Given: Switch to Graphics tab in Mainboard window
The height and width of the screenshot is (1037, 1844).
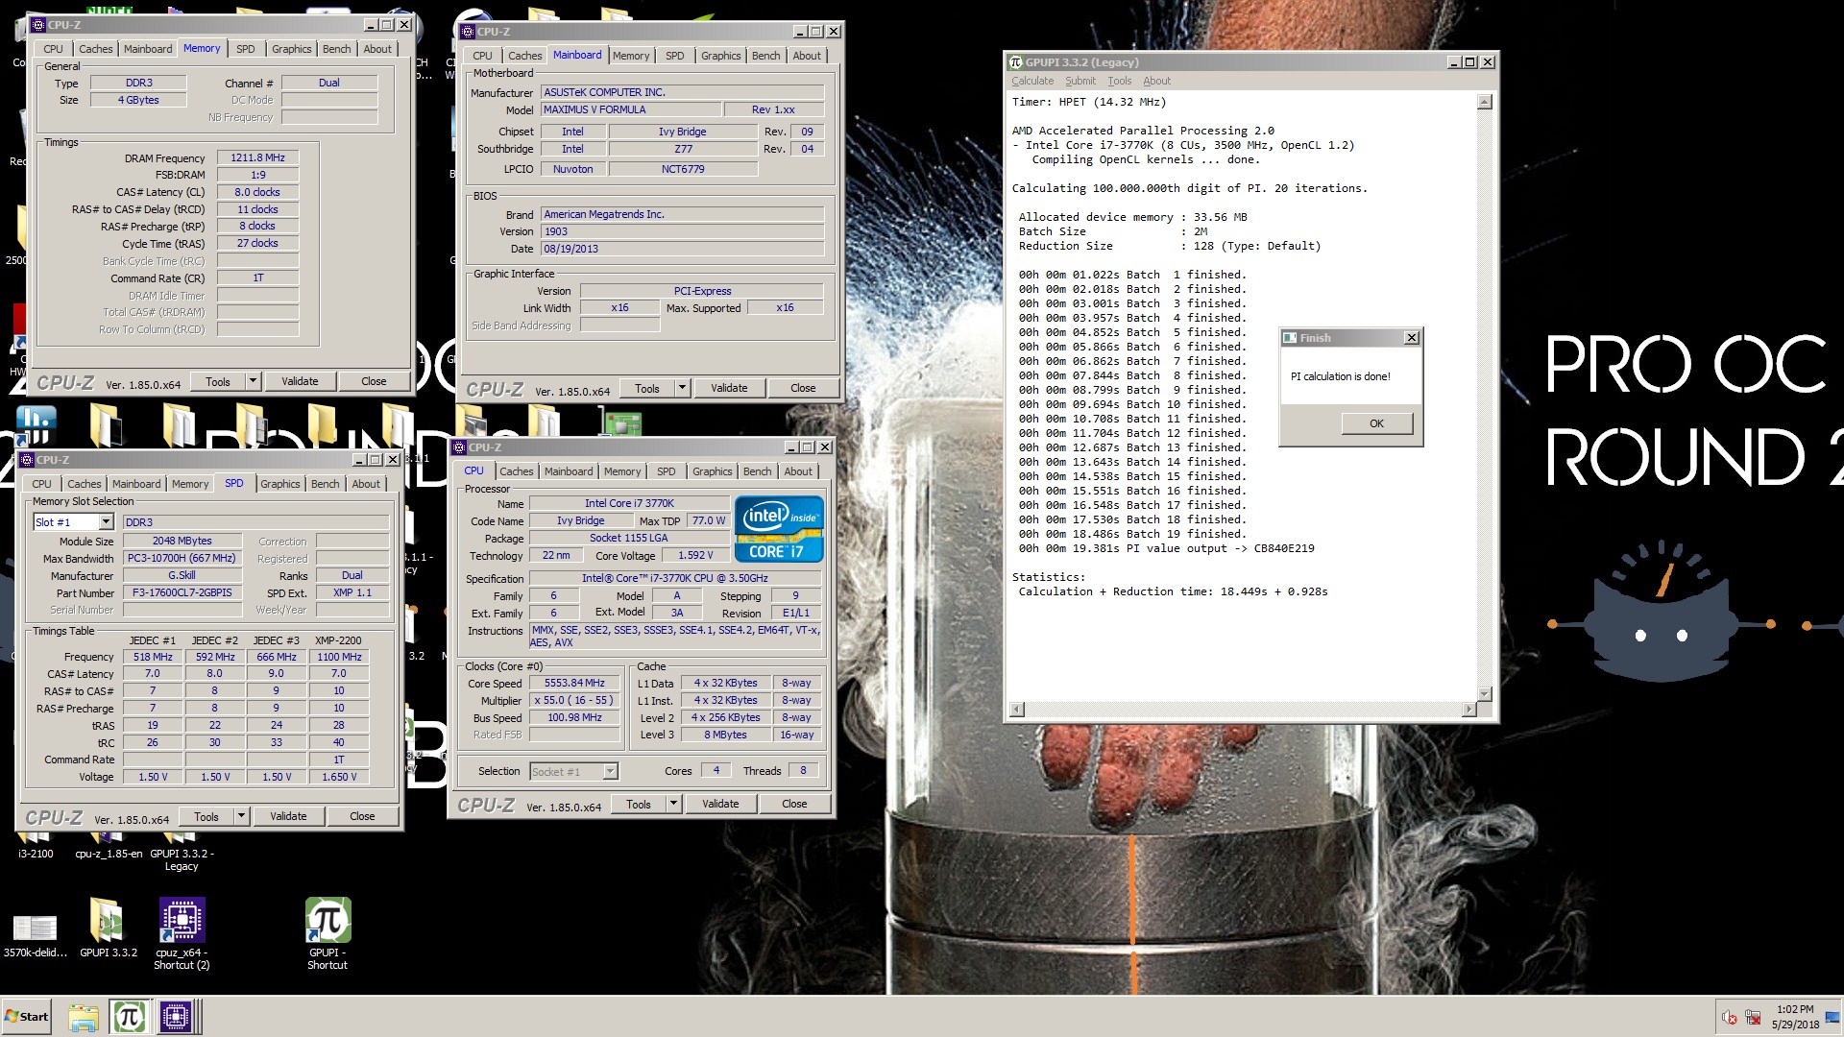Looking at the screenshot, I should coord(720,56).
